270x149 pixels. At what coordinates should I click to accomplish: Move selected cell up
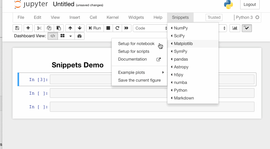coord(70,28)
